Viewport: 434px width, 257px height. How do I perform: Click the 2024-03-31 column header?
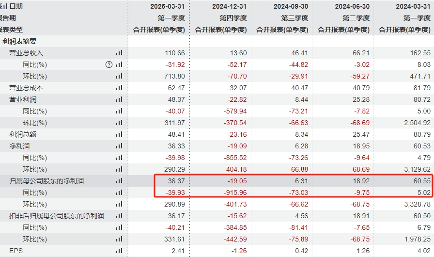pyautogui.click(x=413, y=6)
